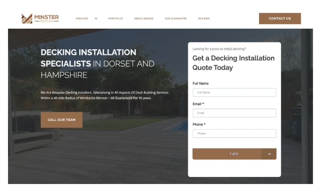Open the Areas Served link

(144, 19)
